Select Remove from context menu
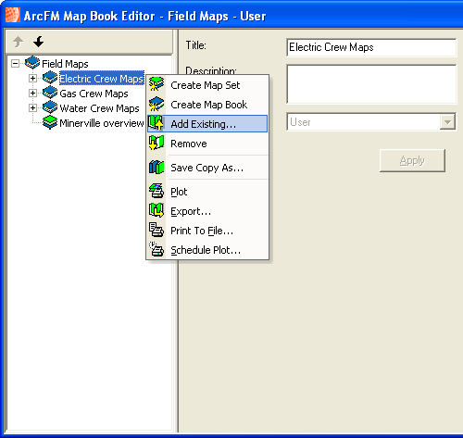This screenshot has height=438, width=463. (x=207, y=144)
